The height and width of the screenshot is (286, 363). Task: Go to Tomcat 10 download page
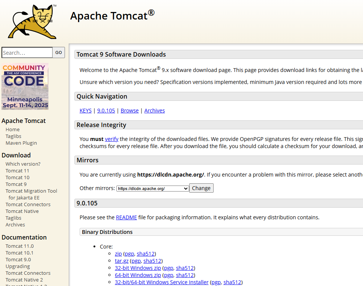click(18, 177)
